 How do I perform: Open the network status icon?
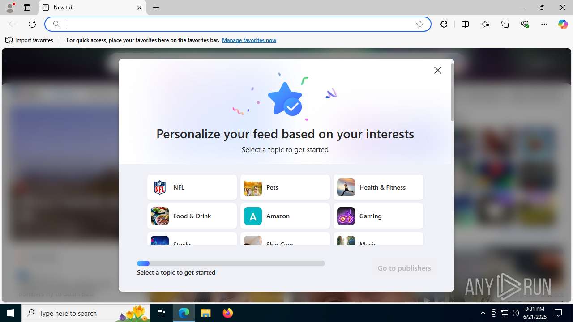pos(505,313)
